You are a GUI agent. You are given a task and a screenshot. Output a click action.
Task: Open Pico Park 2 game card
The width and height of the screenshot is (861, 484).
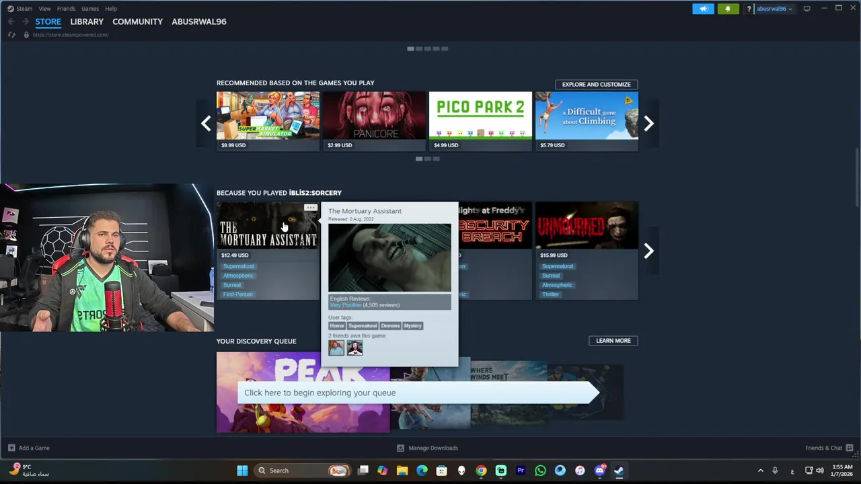tap(480, 121)
